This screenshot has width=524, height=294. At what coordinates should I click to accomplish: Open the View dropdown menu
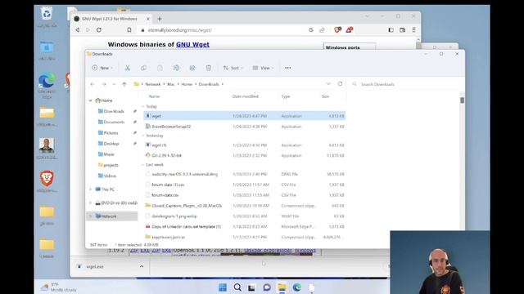(x=263, y=68)
